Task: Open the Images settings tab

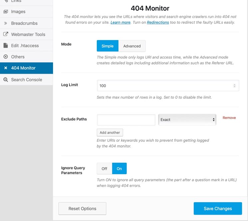Action: (x=26, y=12)
